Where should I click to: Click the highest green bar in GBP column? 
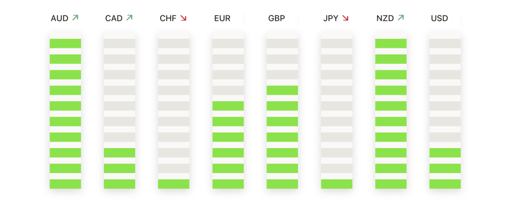pos(282,90)
